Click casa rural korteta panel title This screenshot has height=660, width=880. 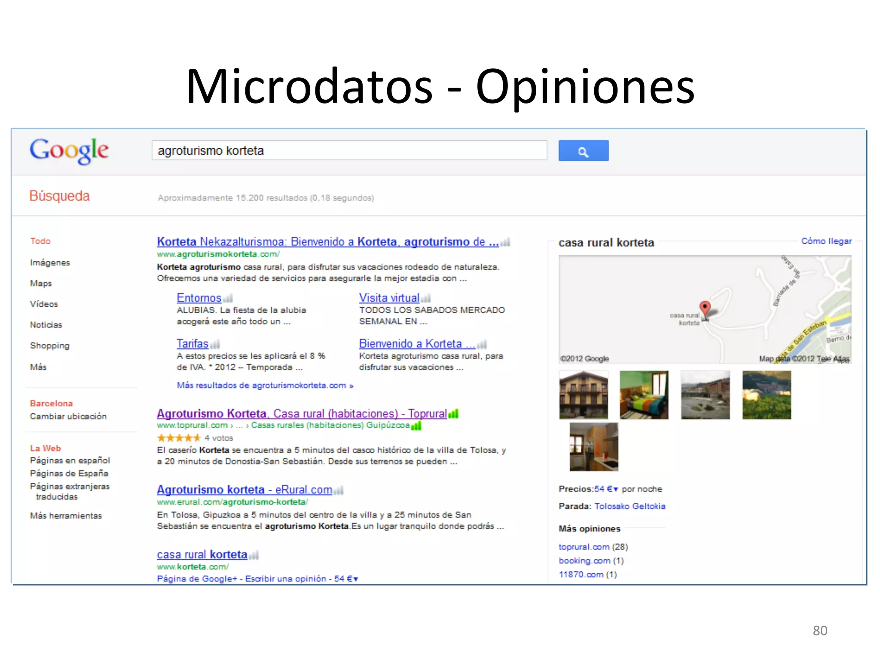coord(606,243)
